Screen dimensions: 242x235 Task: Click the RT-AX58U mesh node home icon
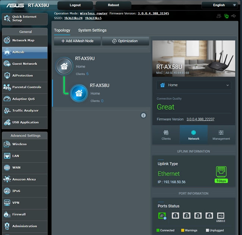coord(79,93)
